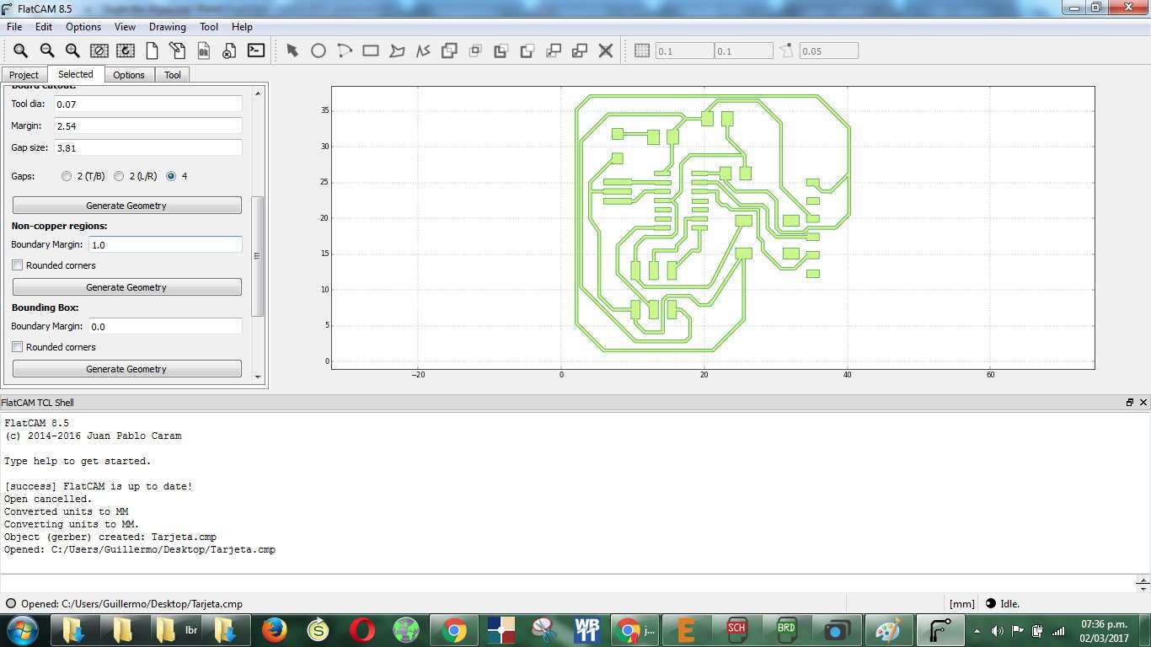Viewport: 1151px width, 647px height.
Task: Click the snap distance 0.05 field
Action: pos(828,51)
